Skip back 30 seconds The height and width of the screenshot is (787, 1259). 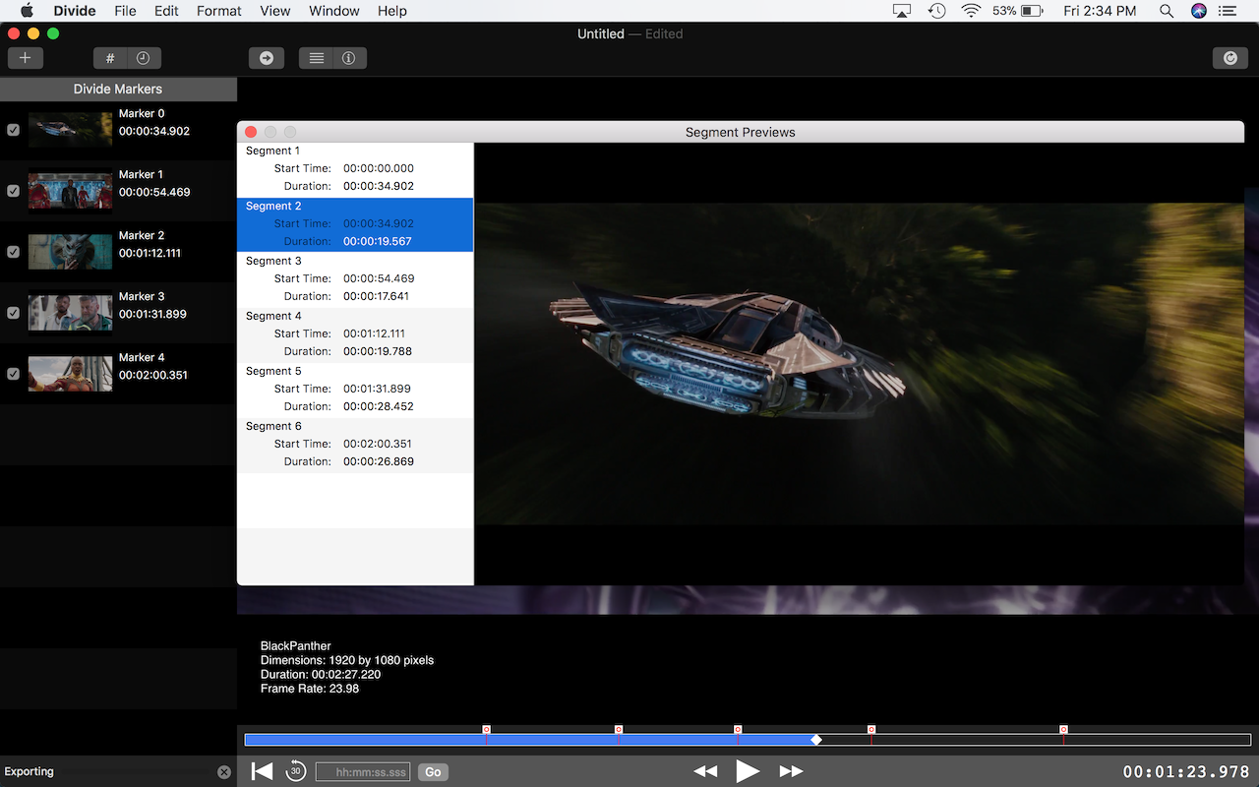click(x=295, y=771)
